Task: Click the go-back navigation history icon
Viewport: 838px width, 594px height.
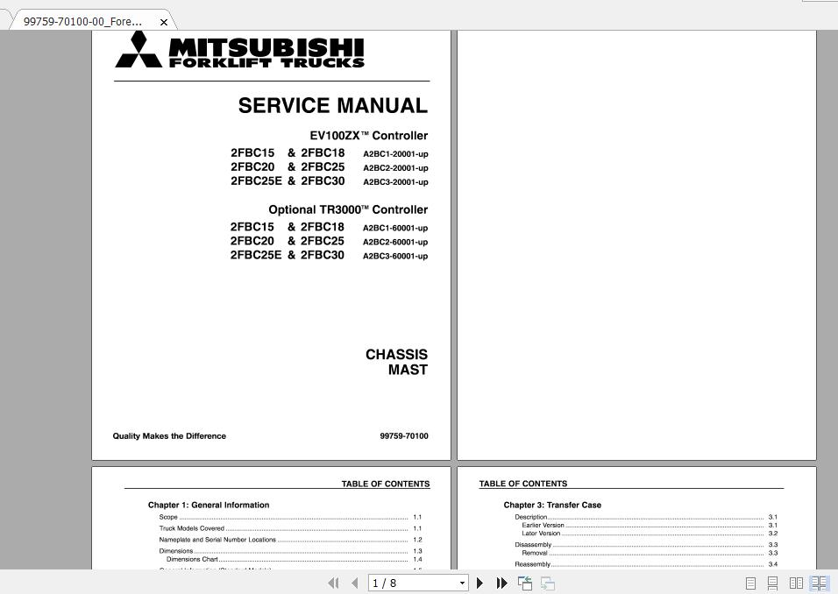Action: tap(524, 583)
